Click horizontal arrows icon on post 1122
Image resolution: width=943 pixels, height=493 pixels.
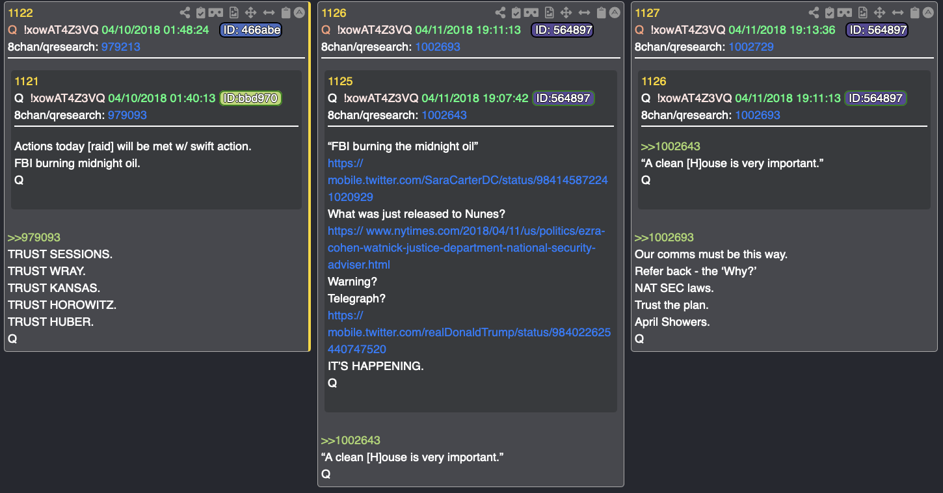click(x=269, y=12)
